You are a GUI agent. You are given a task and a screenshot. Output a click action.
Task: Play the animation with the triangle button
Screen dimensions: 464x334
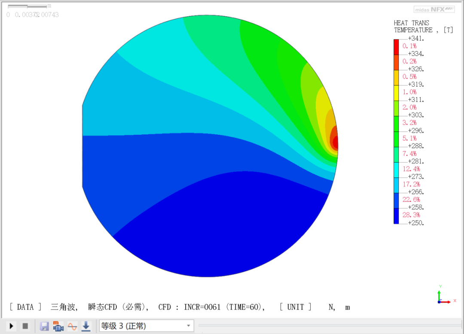[11, 326]
